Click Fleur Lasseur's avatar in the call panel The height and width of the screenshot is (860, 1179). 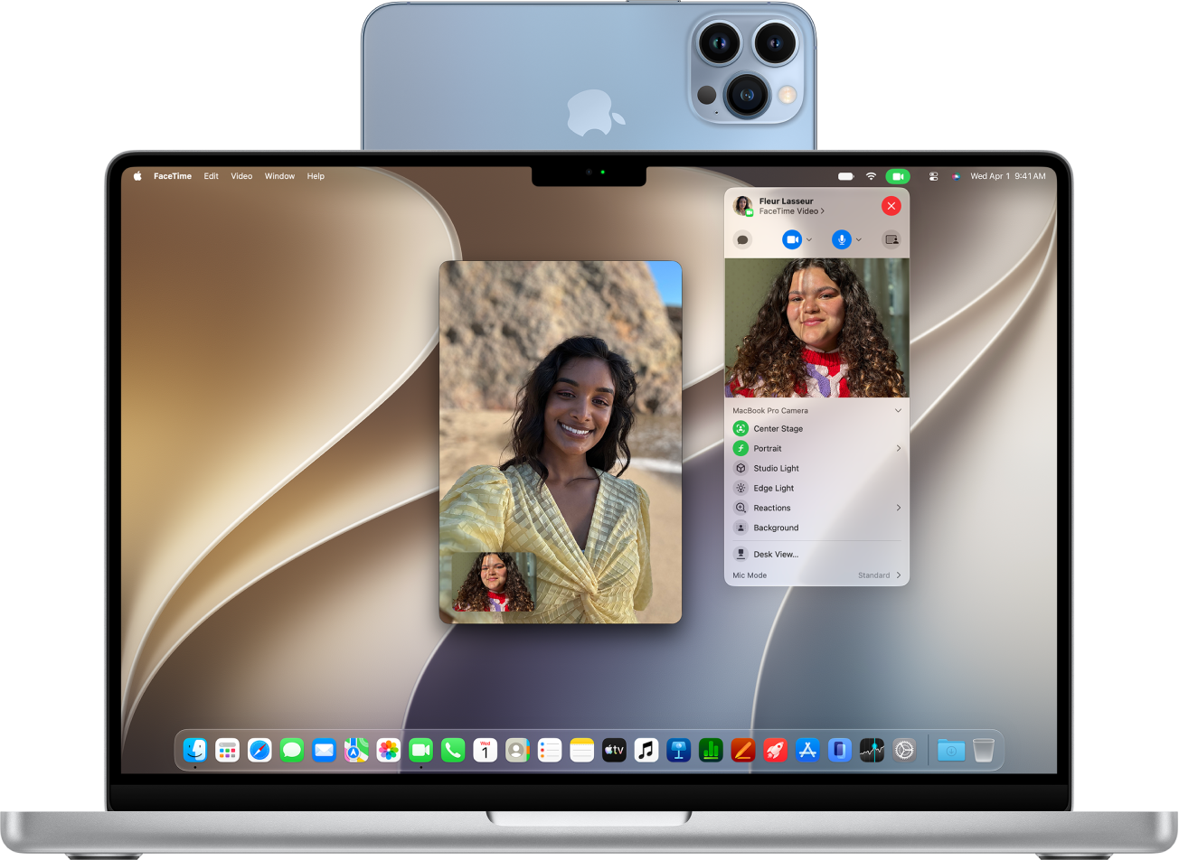[x=743, y=206]
